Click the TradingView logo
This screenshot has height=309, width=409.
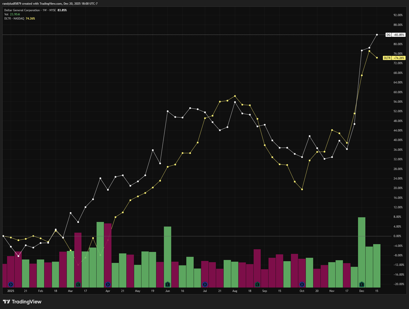22,302
